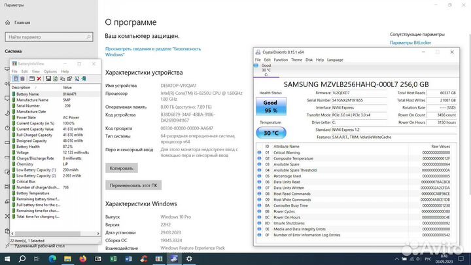Open Windows Start menu
The image size is (471, 265).
click(7, 258)
